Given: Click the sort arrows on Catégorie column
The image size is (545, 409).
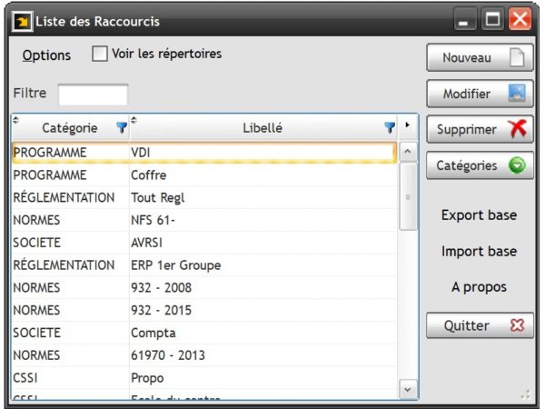Looking at the screenshot, I should [x=15, y=120].
